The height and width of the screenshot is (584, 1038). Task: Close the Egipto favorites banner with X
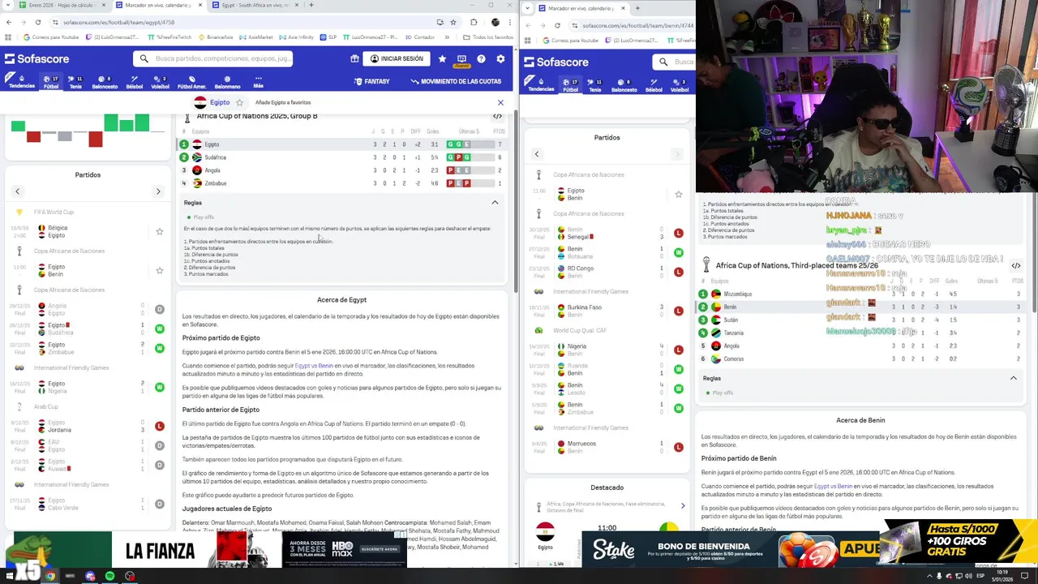(x=500, y=102)
